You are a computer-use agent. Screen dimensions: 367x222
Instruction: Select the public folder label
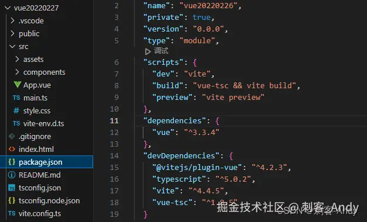click(29, 34)
